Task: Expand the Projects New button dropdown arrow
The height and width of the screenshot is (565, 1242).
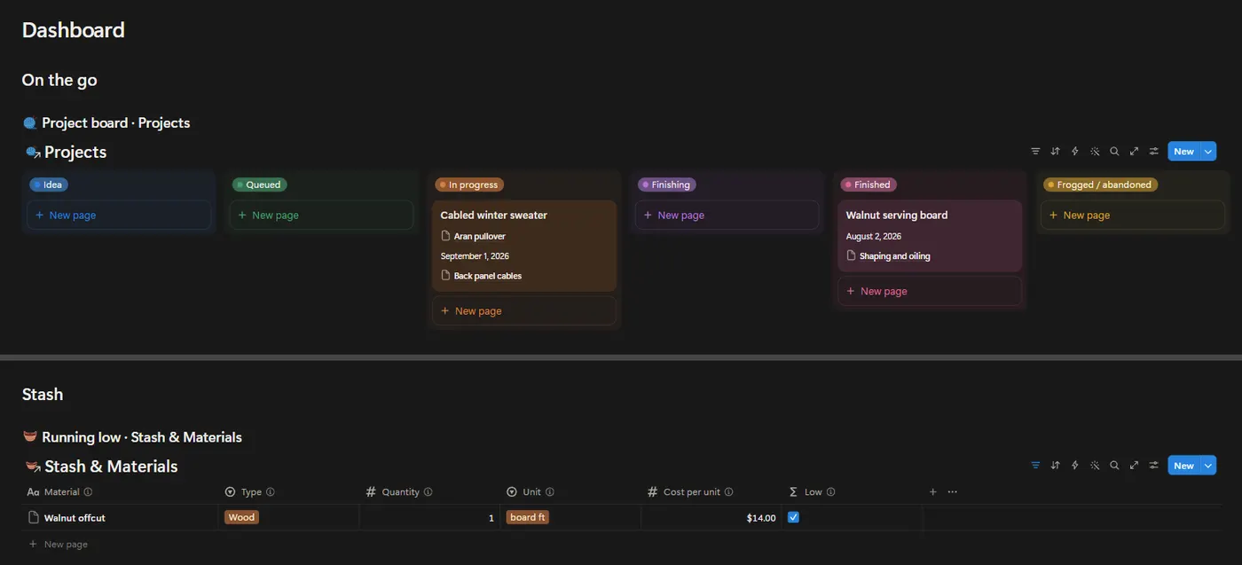Action: click(x=1207, y=152)
